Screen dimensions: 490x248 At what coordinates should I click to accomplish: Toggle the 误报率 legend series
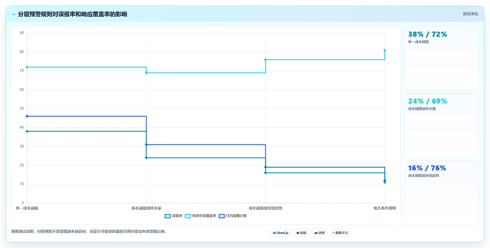click(x=174, y=216)
